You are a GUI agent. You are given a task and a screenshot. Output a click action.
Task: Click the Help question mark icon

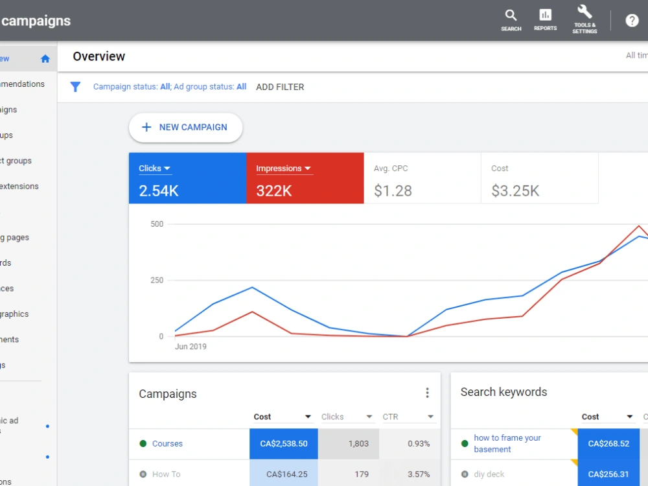click(632, 20)
